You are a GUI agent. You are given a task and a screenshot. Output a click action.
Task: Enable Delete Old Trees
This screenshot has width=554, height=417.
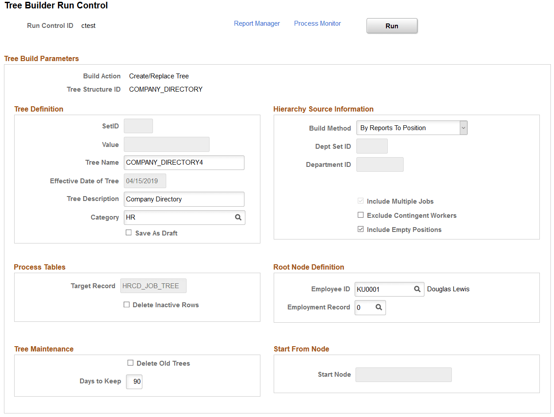130,363
